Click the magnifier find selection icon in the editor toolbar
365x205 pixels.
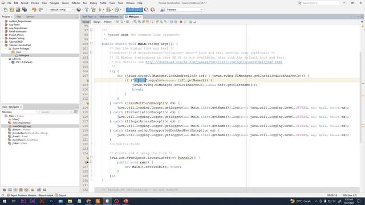coord(135,22)
